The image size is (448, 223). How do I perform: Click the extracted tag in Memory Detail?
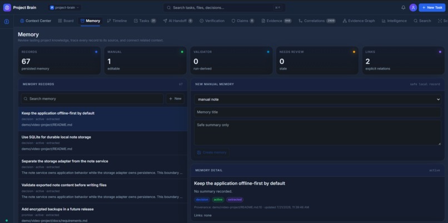[x=235, y=200]
